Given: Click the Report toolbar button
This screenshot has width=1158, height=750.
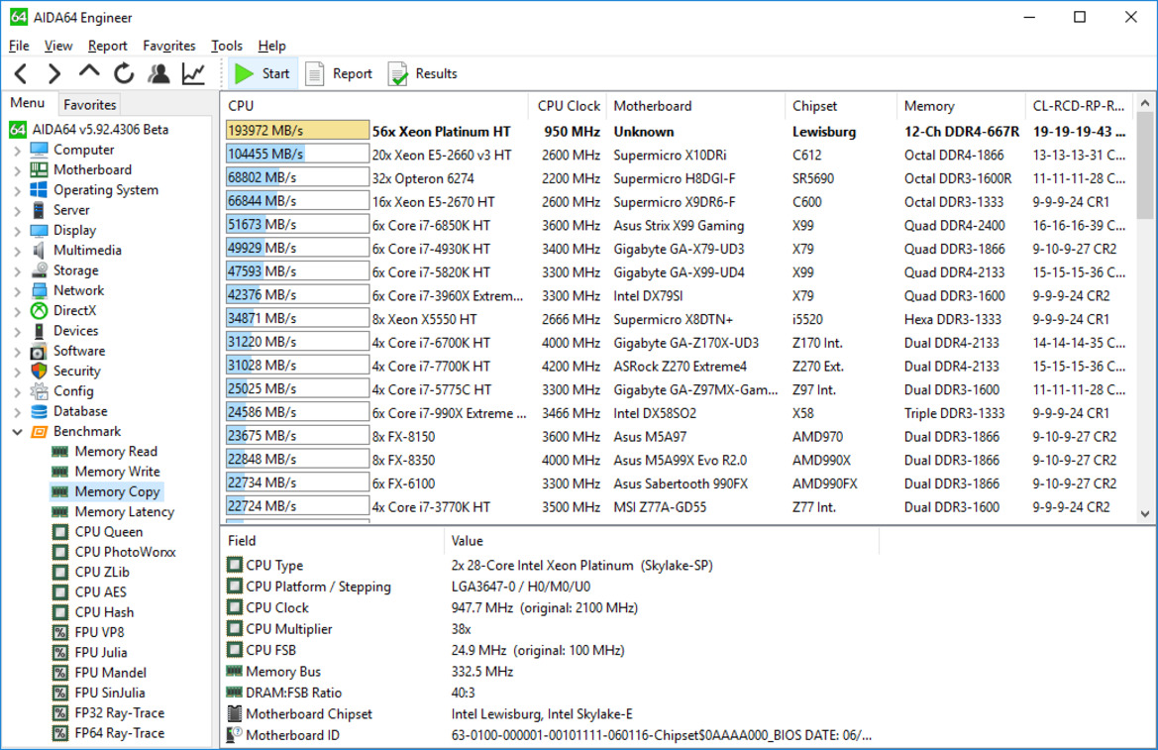Looking at the screenshot, I should (x=339, y=73).
